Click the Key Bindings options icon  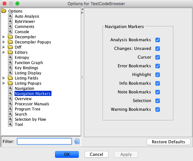pyautogui.click(x=10, y=68)
